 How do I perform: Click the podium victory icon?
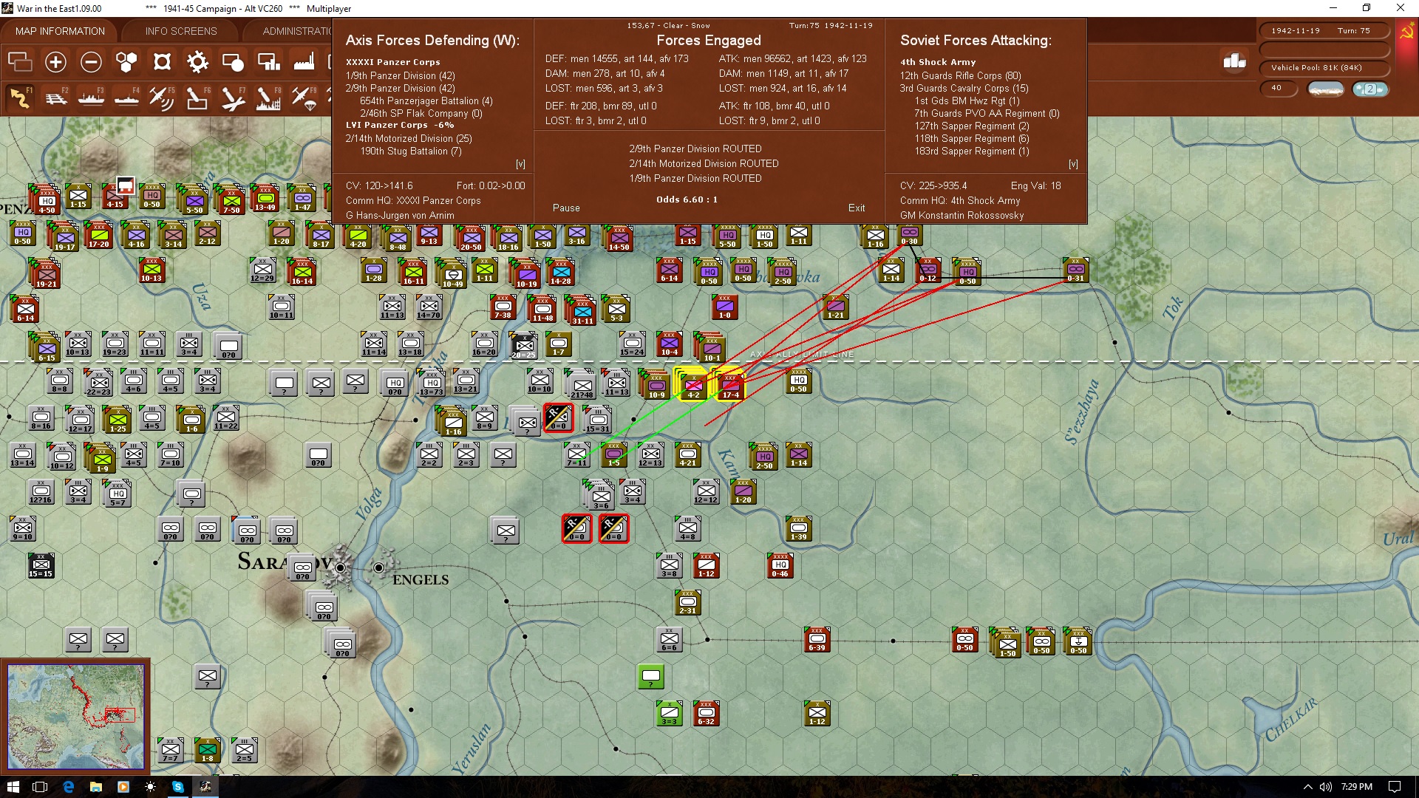pos(1235,61)
